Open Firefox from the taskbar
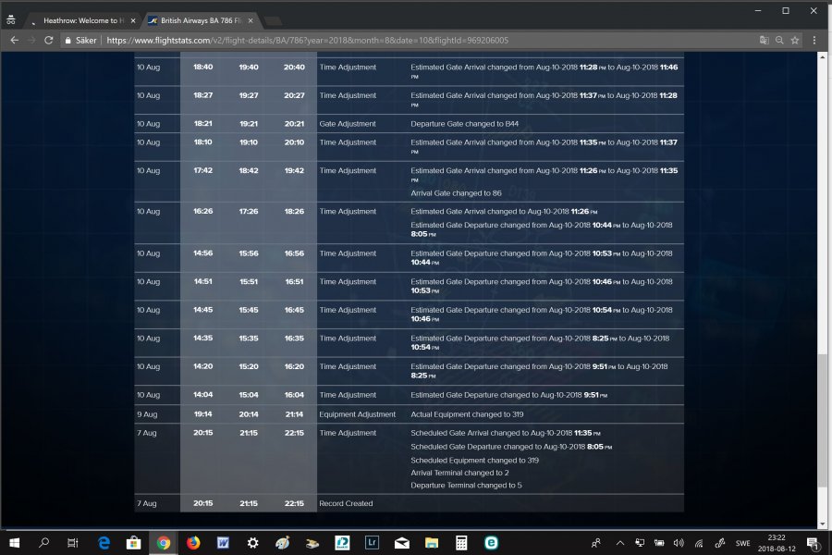Image resolution: width=832 pixels, height=555 pixels. pos(193,543)
